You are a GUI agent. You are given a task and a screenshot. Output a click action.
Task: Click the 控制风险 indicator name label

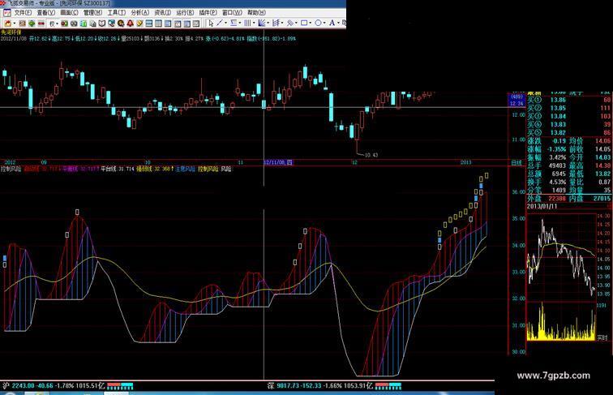point(11,169)
